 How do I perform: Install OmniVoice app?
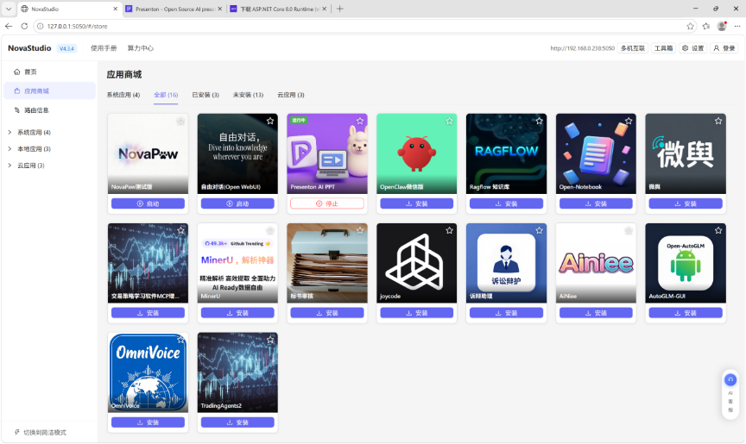click(148, 422)
